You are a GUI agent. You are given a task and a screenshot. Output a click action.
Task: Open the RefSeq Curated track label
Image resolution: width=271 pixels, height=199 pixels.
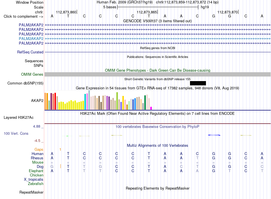click(30, 52)
